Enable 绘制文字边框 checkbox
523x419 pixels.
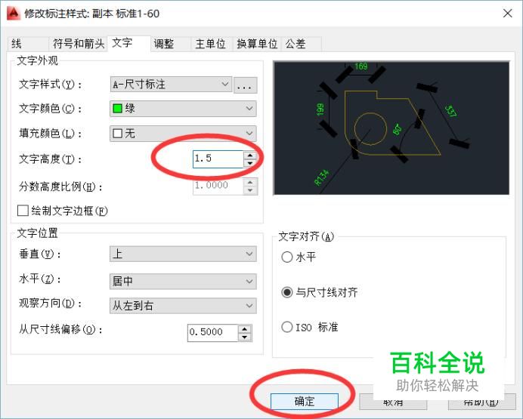tap(23, 211)
